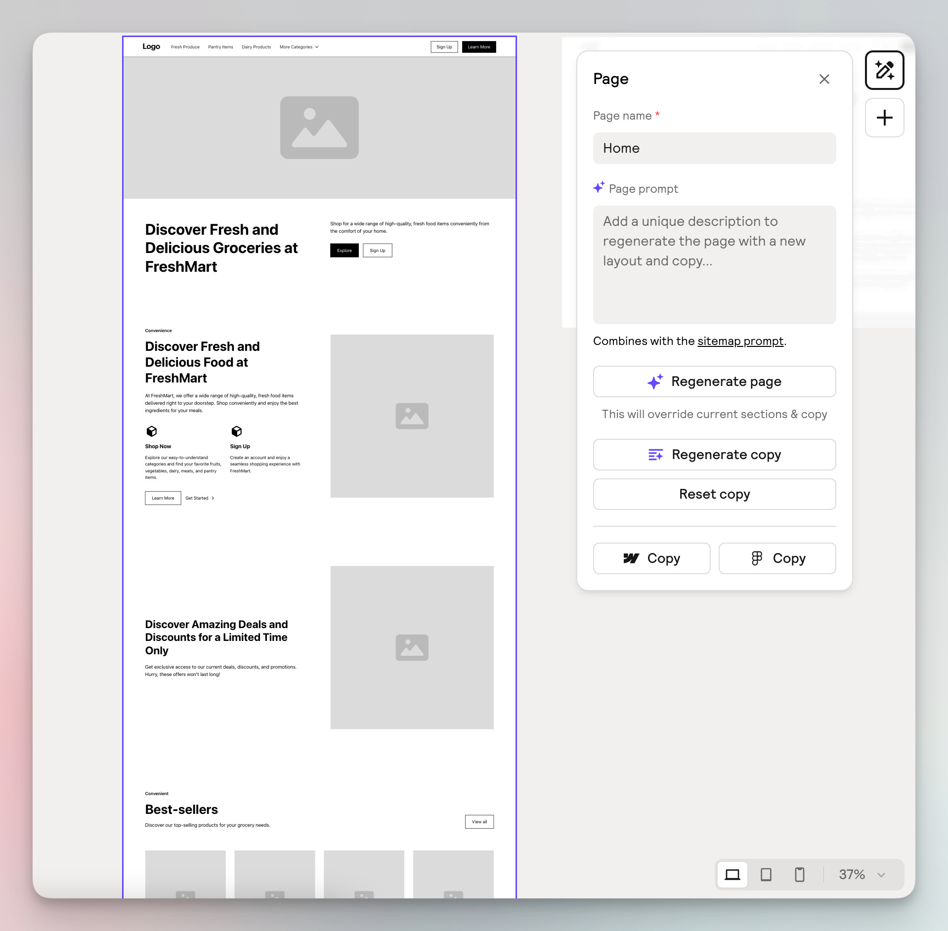Screen dimensions: 948x931
Task: Switch to desktop preview mode
Action: [x=732, y=874]
